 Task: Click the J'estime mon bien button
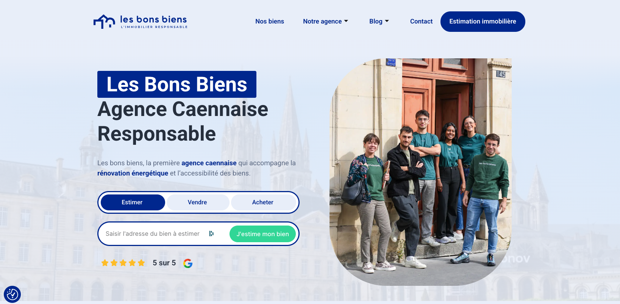coord(262,234)
